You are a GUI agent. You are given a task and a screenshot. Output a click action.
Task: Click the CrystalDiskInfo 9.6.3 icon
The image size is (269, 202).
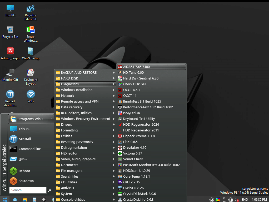click(120, 200)
